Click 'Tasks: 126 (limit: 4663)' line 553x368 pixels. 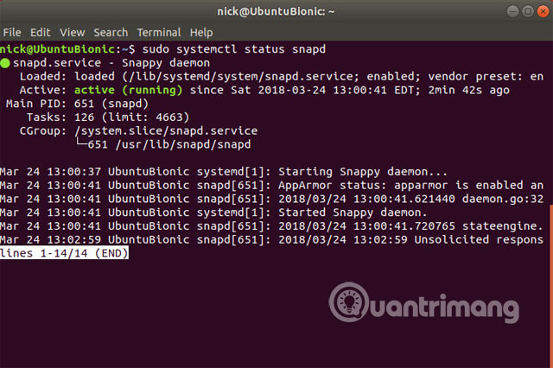108,117
